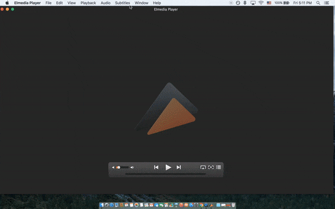The image size is (335, 209).
Task: Open the Window menu
Action: (x=141, y=3)
